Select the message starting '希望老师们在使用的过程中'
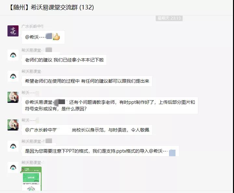The width and height of the screenshot is (234, 193). pos(87,81)
